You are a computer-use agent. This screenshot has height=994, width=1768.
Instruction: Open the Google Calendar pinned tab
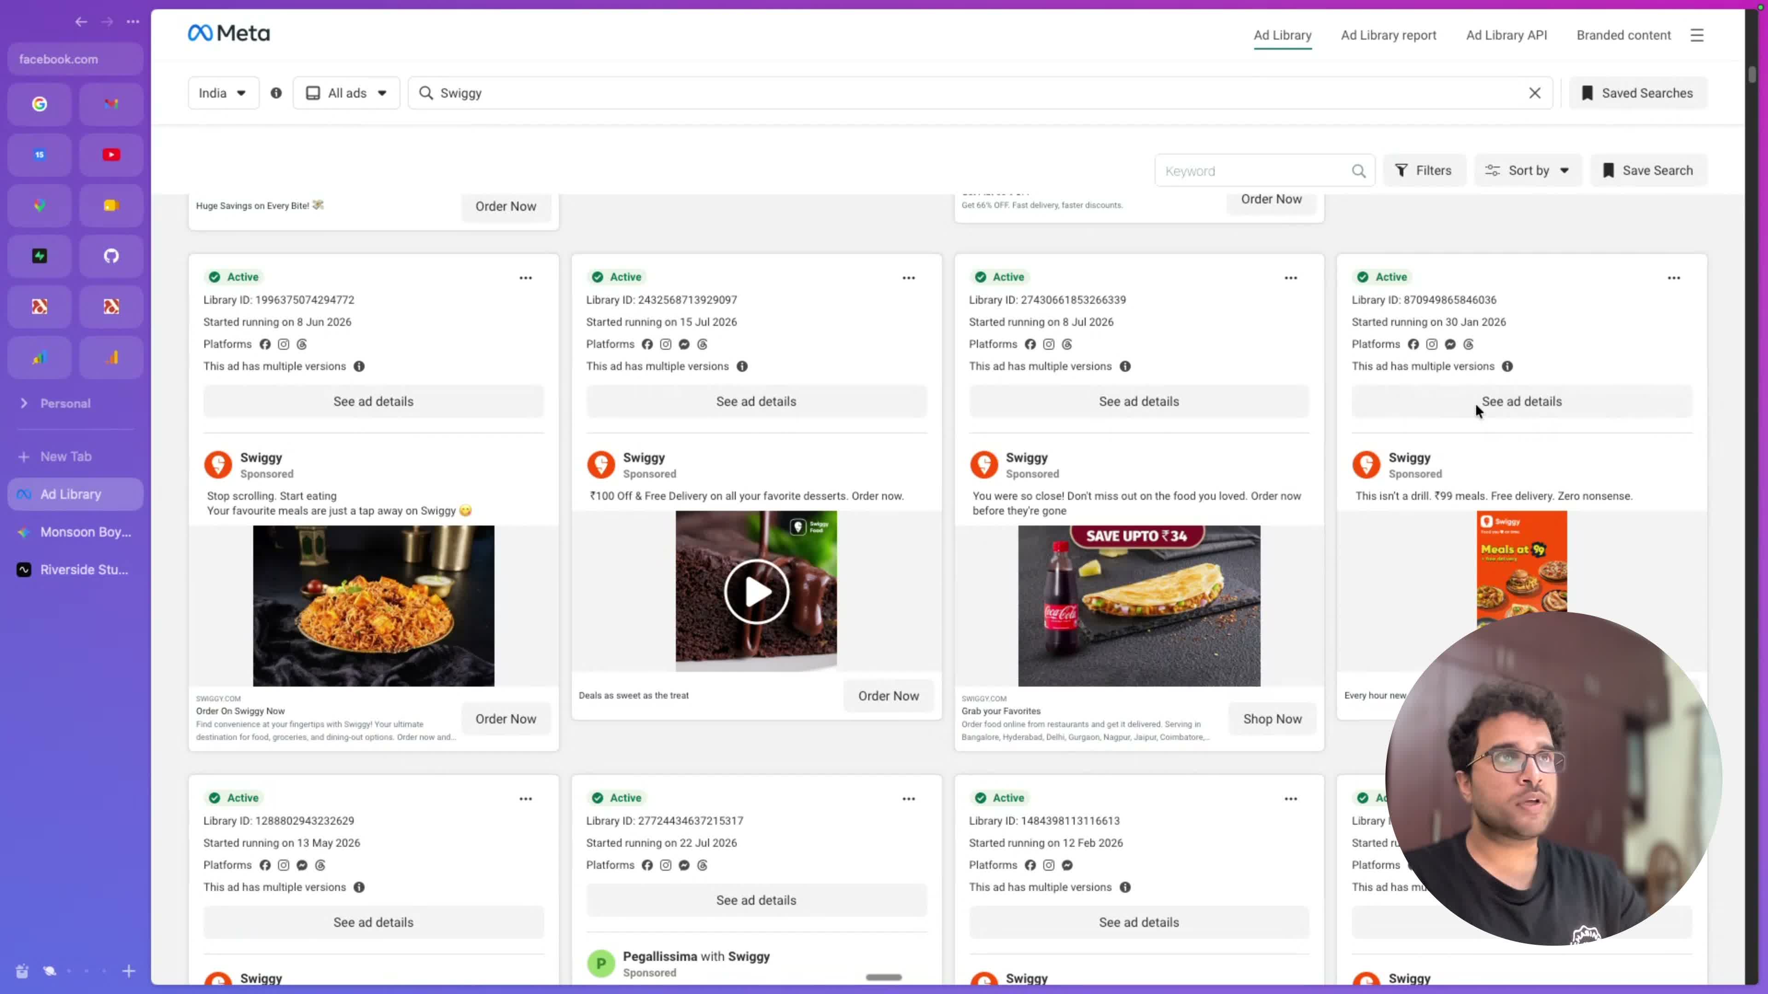[x=40, y=154]
